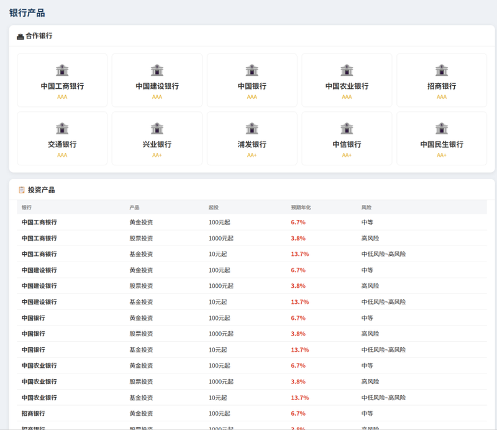Click the bank icon on the 中国银行 card

pyautogui.click(x=252, y=70)
